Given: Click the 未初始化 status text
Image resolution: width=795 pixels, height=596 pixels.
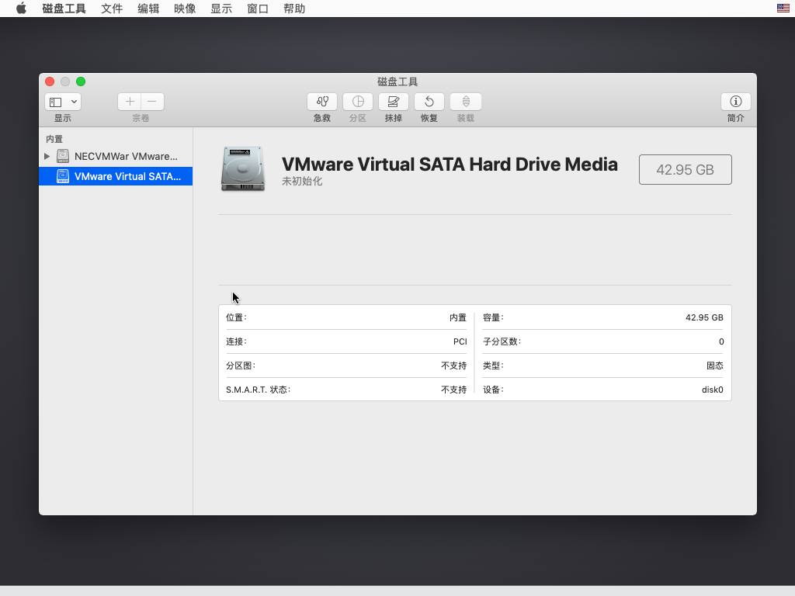Looking at the screenshot, I should [x=302, y=182].
